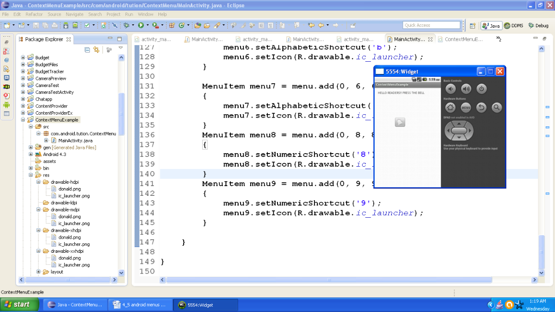This screenshot has height=312, width=555.
Task: Open the File menu
Action: point(5,14)
